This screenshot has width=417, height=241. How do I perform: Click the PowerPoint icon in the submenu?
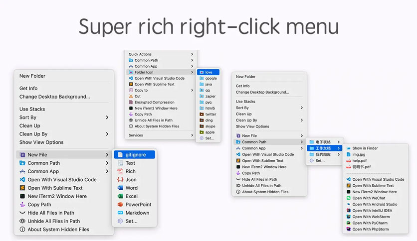(x=120, y=204)
